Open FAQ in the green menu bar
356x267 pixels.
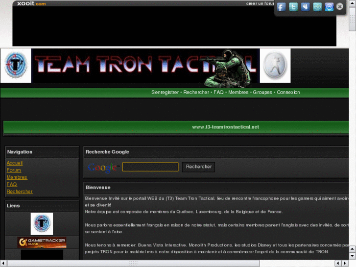(x=218, y=92)
